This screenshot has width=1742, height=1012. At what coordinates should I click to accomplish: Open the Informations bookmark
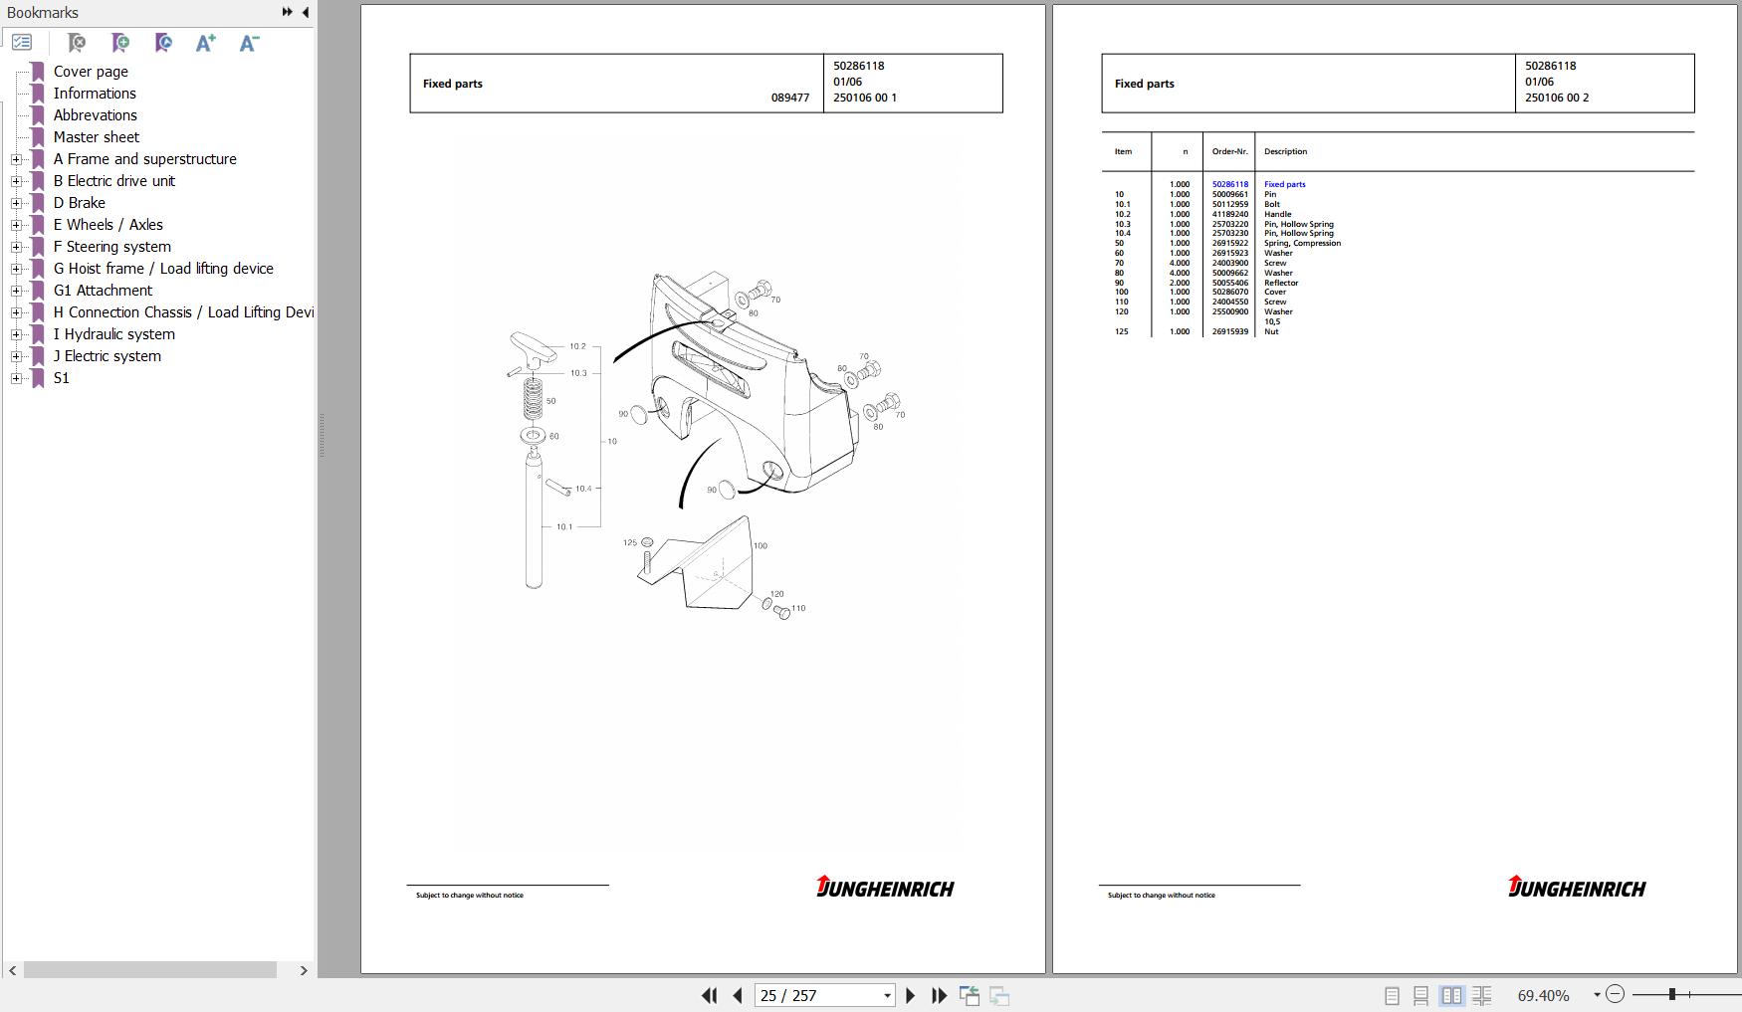pyautogui.click(x=95, y=94)
